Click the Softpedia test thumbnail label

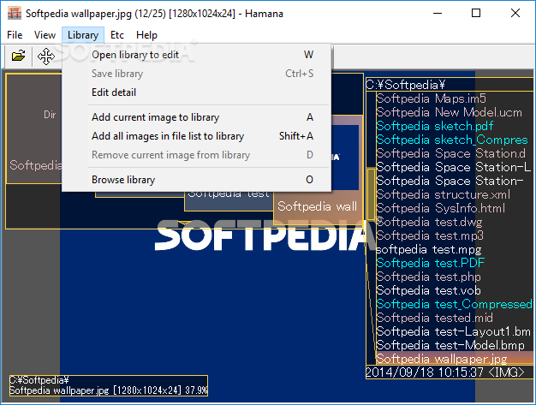point(229,194)
